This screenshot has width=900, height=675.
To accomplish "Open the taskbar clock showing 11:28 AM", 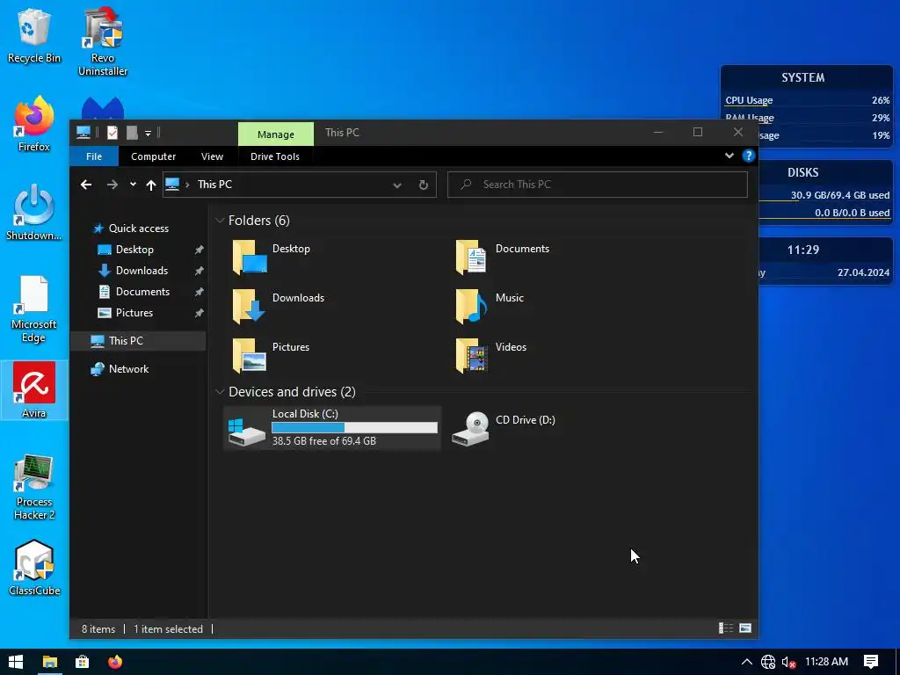I will pos(826,662).
